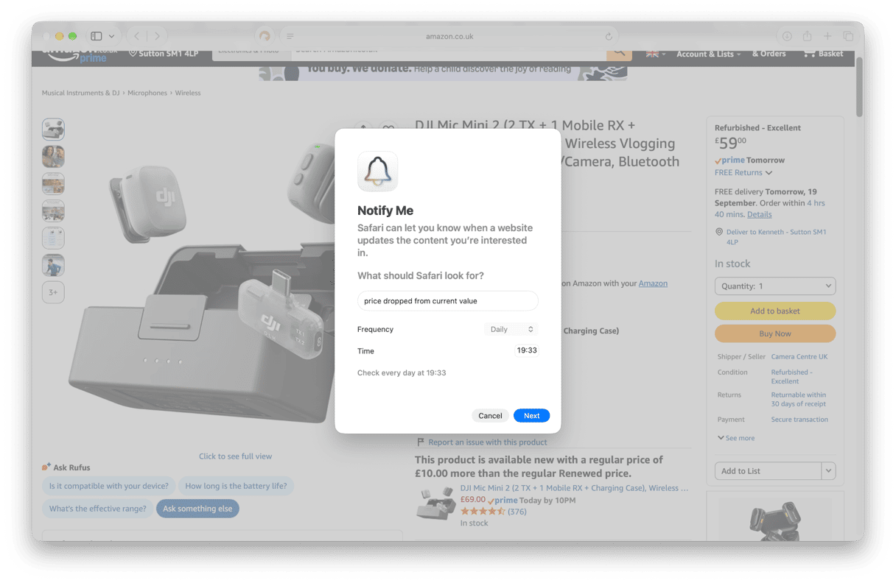Select the fifth product thumbnail
The image size is (896, 583).
[53, 238]
